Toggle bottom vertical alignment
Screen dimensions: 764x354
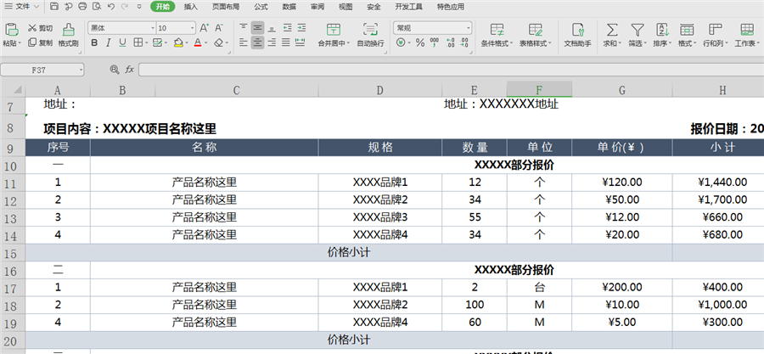(272, 28)
